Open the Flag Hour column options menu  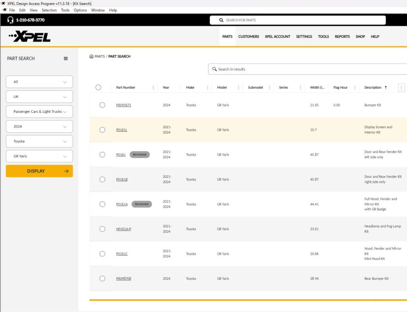click(355, 88)
